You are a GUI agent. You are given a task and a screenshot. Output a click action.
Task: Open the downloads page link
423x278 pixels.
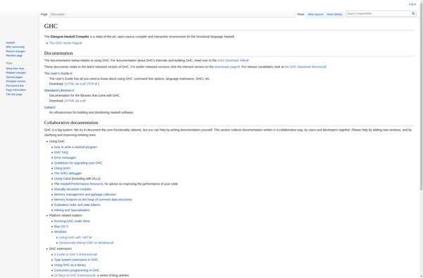pos(227,67)
